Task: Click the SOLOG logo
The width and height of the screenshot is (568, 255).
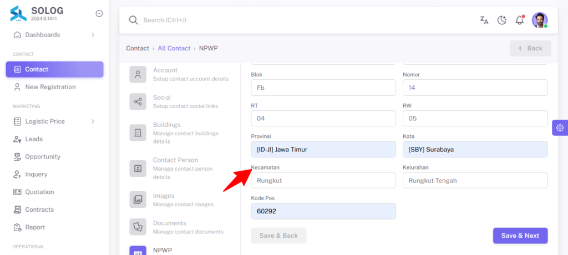Action: (18, 14)
